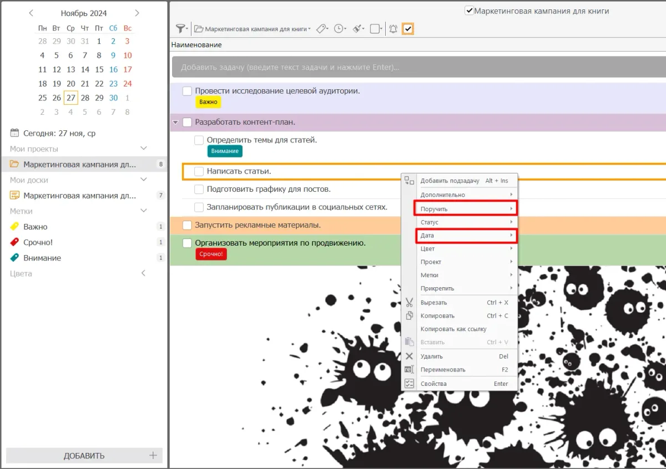Click the clock date filter icon
Image resolution: width=666 pixels, height=469 pixels.
coord(339,29)
